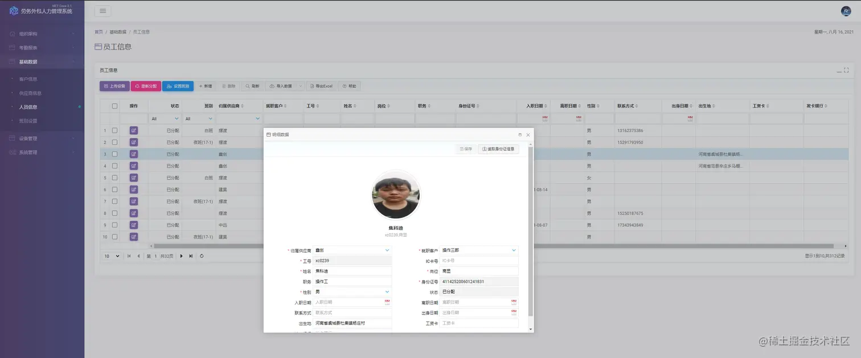Open 离职日期 calendar picker in dialog
Screen dimensions: 861x358
pyautogui.click(x=514, y=302)
